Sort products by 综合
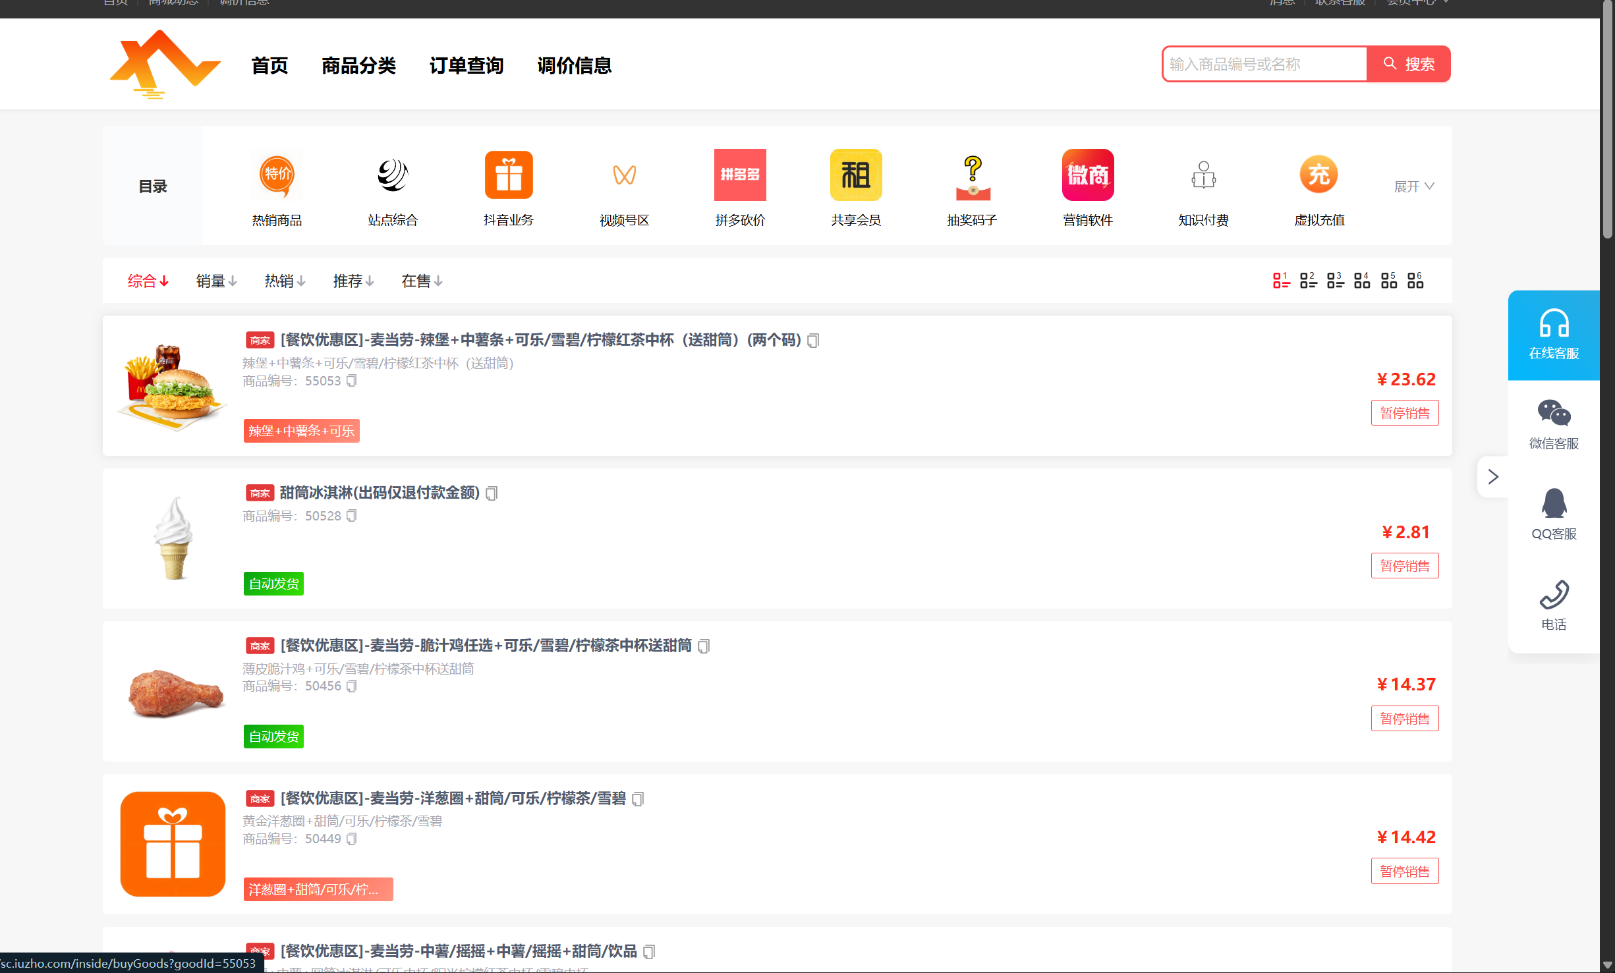 click(148, 281)
